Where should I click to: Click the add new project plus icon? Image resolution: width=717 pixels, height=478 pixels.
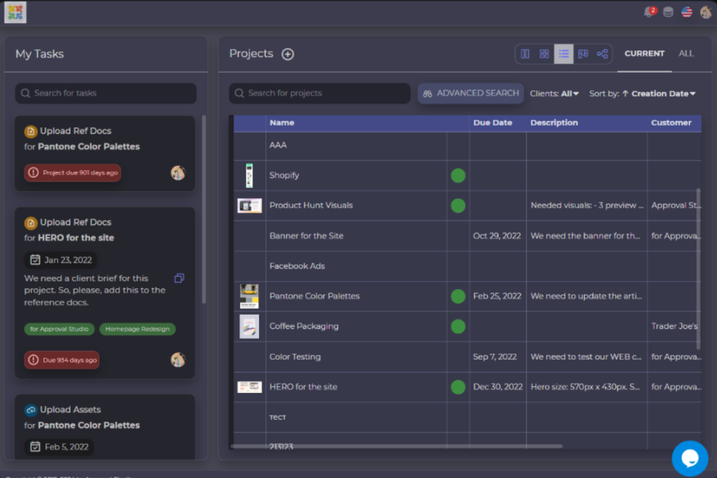288,54
